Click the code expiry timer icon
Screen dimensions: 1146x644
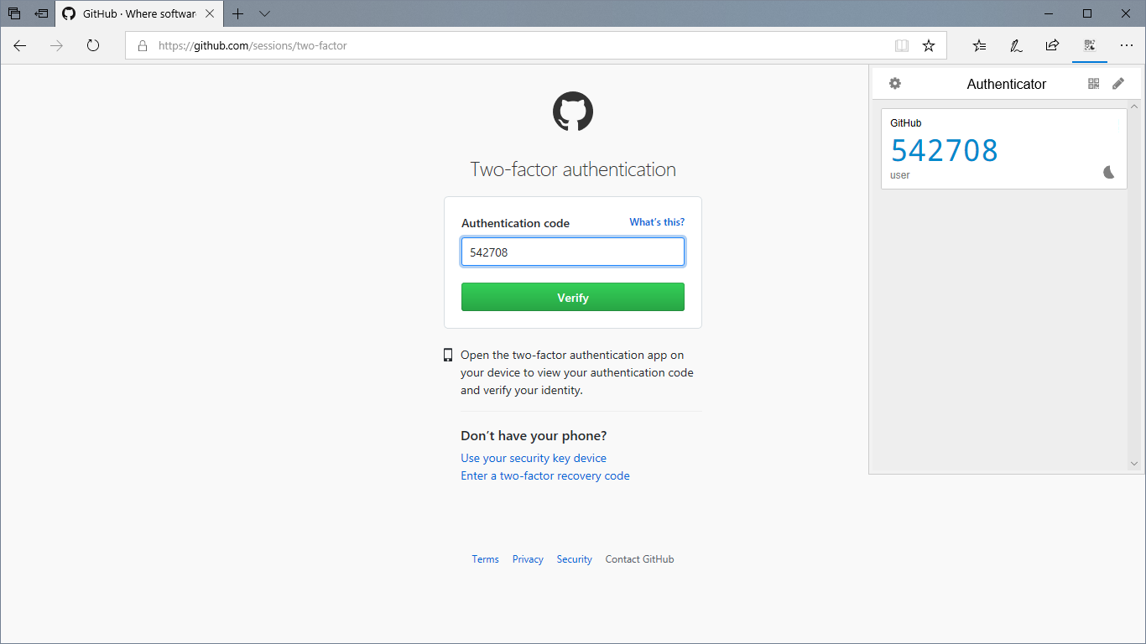click(x=1109, y=172)
